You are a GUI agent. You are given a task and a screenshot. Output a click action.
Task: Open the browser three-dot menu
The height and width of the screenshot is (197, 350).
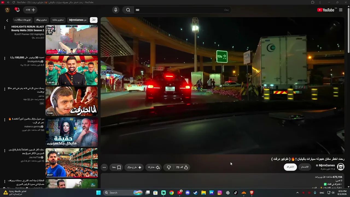(320, 2)
